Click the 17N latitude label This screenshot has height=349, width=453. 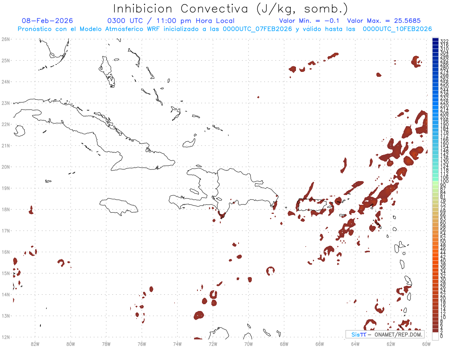click(x=6, y=230)
